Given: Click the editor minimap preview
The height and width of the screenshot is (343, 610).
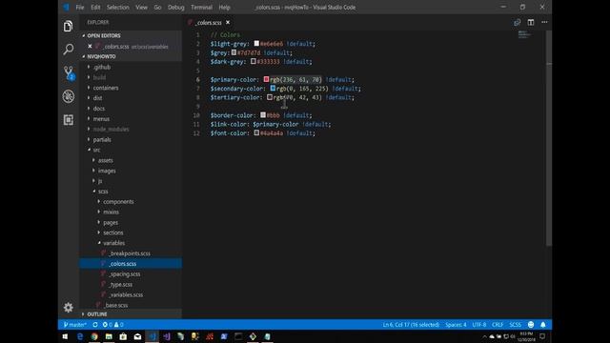Looking at the screenshot, I should coord(524,34).
